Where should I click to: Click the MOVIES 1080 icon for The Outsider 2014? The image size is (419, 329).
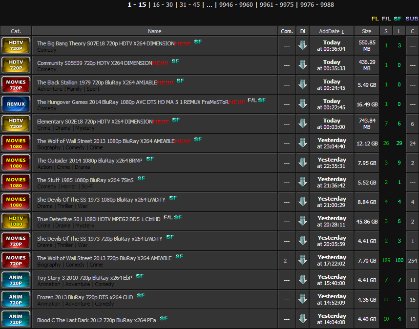click(16, 163)
